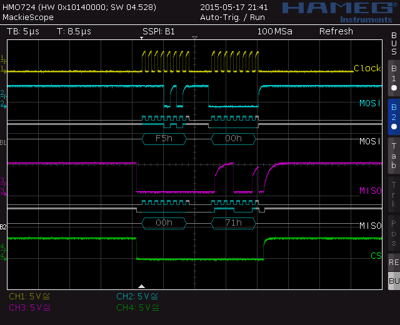The image size is (400, 325).
Task: Click the B2 bus marker on the left edge
Action: [x=3, y=227]
